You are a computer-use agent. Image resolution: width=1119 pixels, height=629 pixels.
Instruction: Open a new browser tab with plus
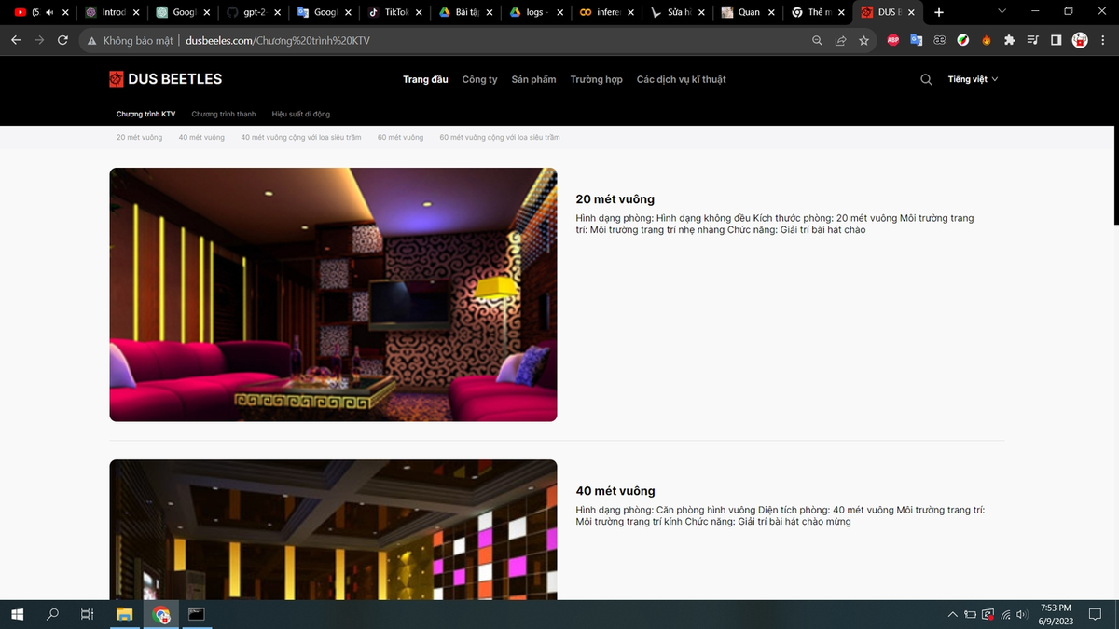[x=938, y=12]
